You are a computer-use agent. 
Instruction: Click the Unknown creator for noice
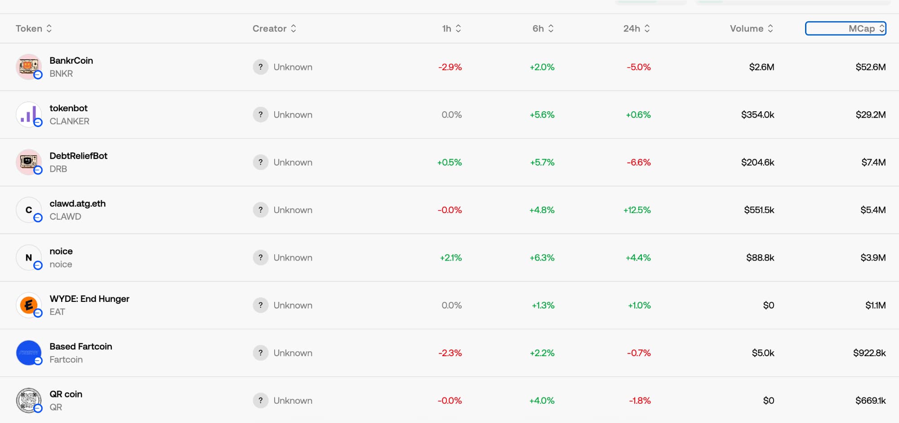293,257
